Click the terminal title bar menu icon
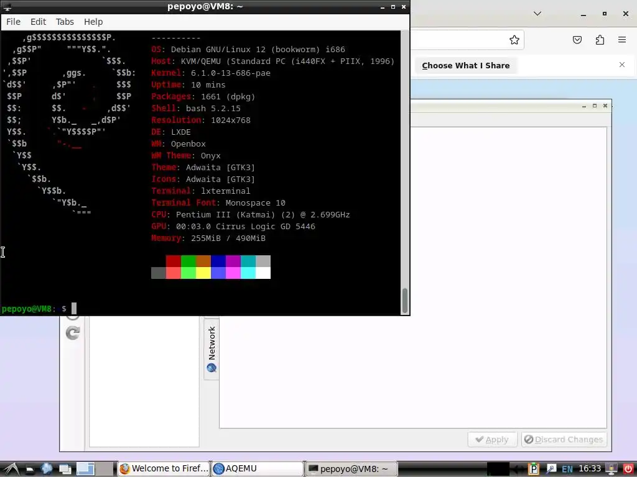The image size is (637, 477). coord(7,7)
